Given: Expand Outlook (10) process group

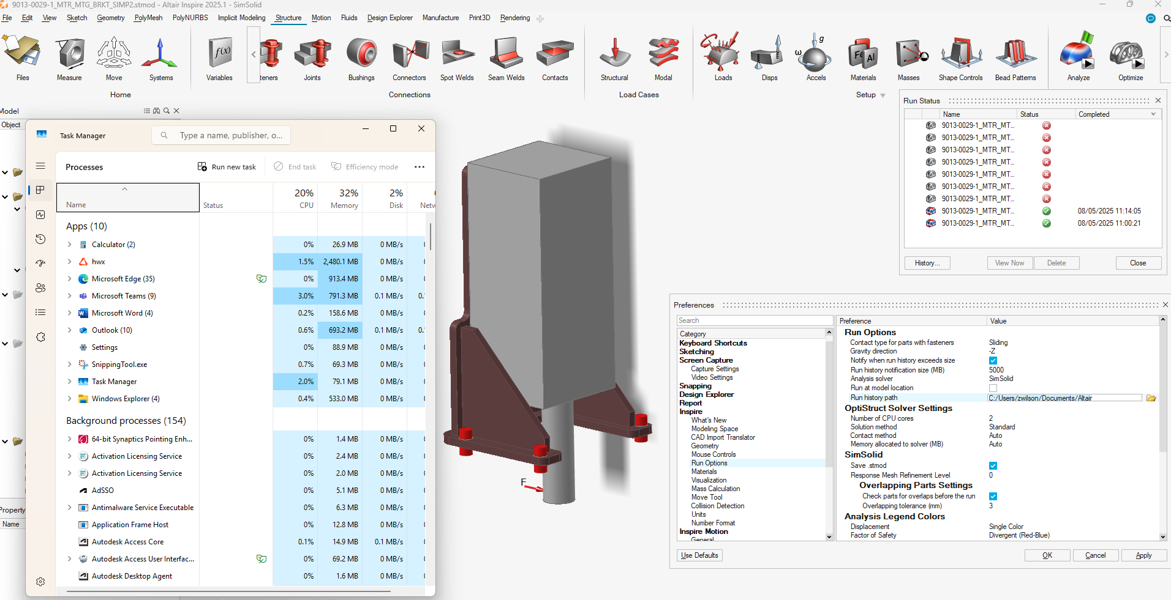Looking at the screenshot, I should (x=69, y=330).
